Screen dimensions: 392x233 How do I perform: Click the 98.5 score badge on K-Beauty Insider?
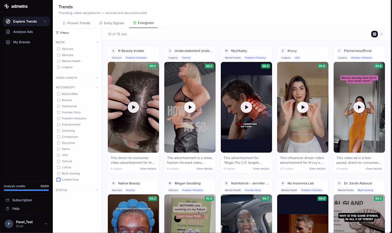[153, 66]
